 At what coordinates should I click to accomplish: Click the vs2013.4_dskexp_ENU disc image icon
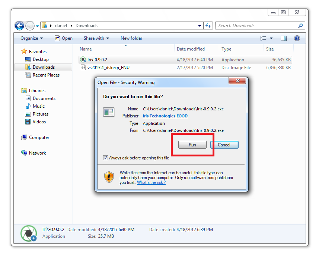coord(83,67)
